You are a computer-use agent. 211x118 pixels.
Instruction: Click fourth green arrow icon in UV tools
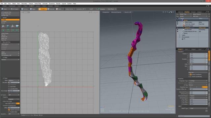(x=17, y=30)
